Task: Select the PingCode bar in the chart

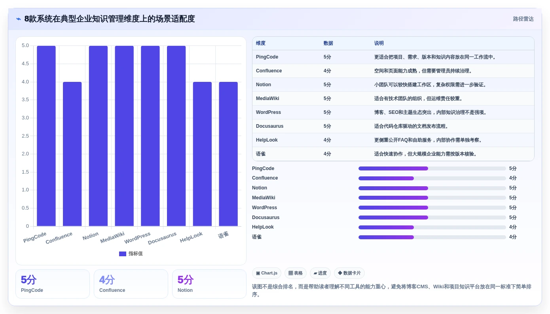Action: (x=46, y=136)
